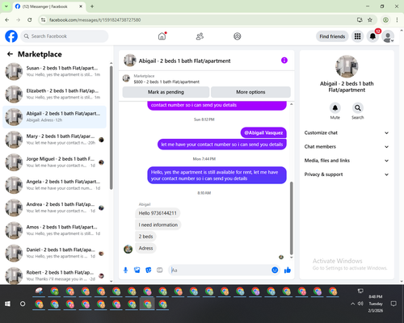The height and width of the screenshot is (323, 404).
Task: Open Angela's 2 beds conversation
Action: pyautogui.click(x=54, y=185)
